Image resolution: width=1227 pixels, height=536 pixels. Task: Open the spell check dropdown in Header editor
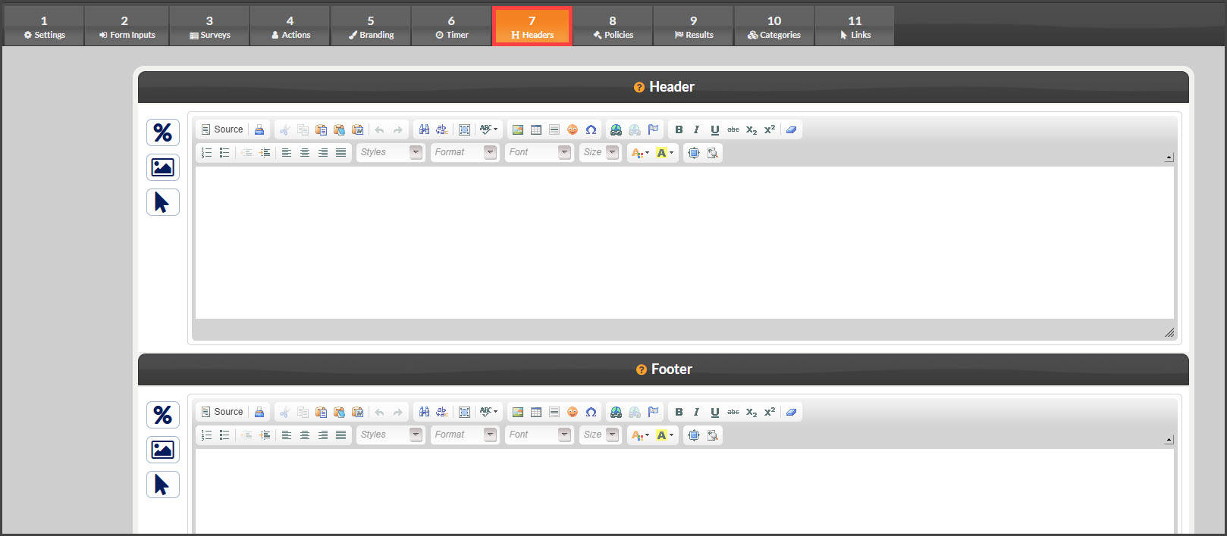489,129
